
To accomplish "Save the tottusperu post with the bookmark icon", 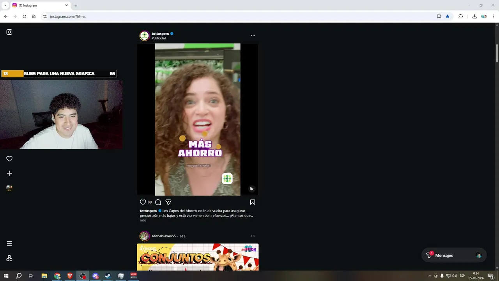I will [252, 202].
